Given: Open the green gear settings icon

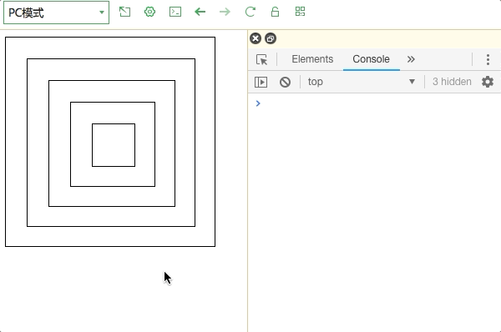Looking at the screenshot, I should (x=149, y=12).
